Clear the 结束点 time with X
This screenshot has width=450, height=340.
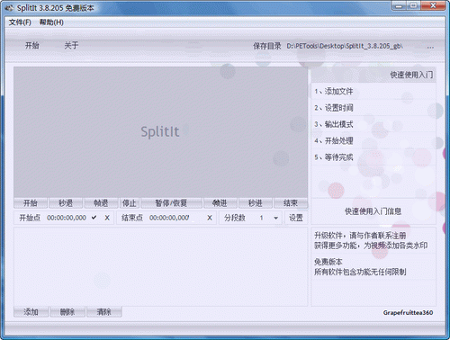click(210, 218)
